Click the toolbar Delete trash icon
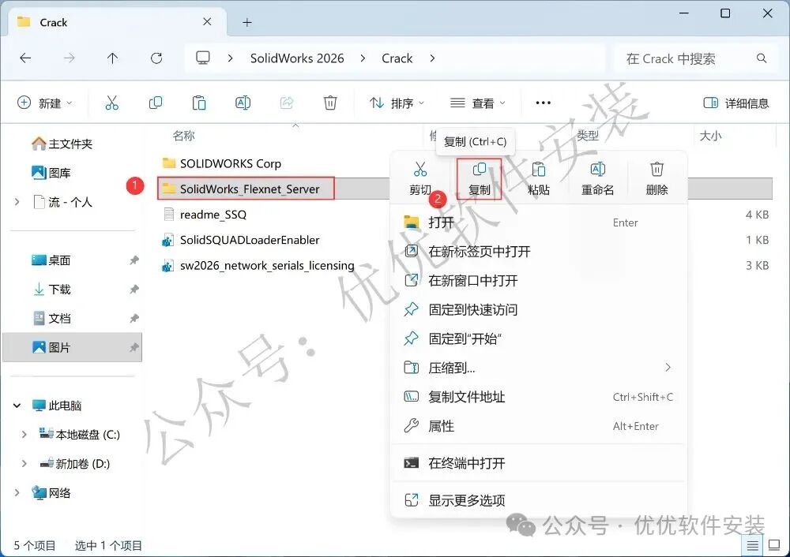 [330, 103]
